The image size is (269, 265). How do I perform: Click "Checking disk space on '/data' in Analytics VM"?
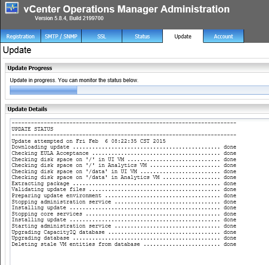124,177
